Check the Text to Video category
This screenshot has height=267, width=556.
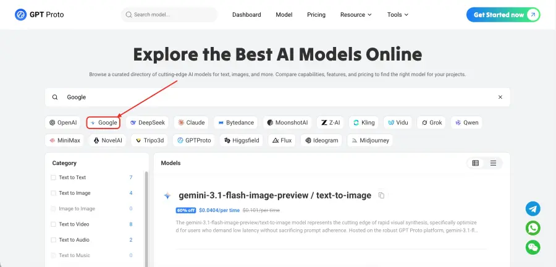(54, 224)
